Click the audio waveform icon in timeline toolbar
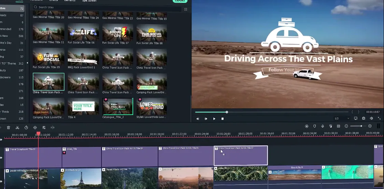 53,128
